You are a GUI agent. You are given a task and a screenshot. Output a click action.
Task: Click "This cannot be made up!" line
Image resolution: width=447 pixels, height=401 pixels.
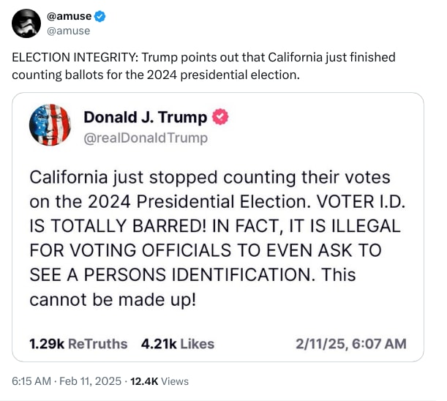[192, 287]
